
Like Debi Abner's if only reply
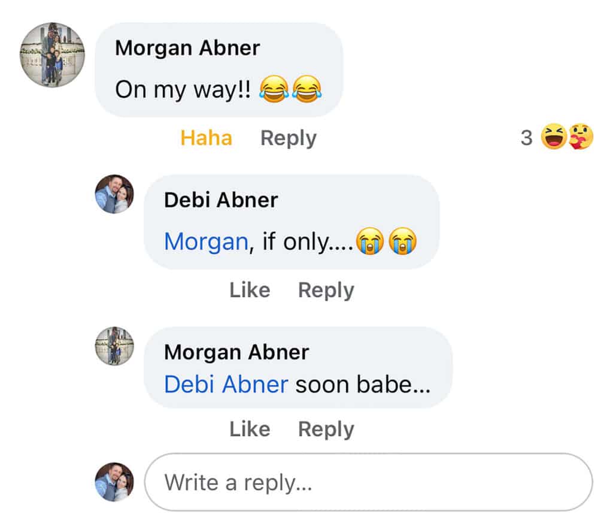coord(250,290)
